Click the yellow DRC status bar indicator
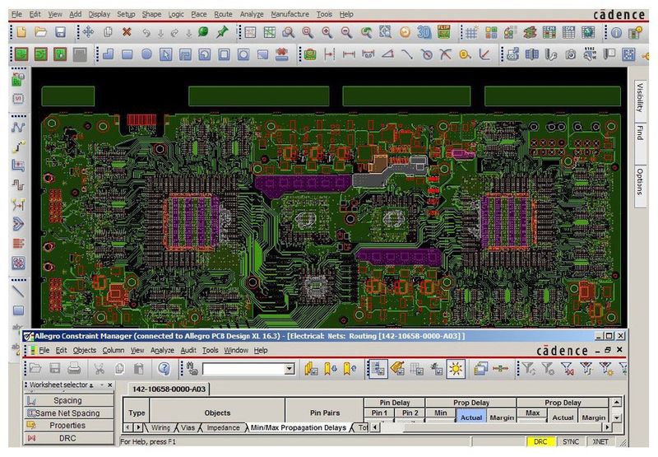 [540, 441]
